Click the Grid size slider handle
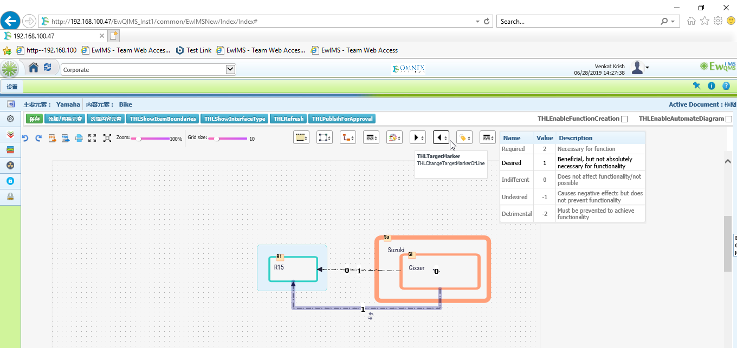 [216, 139]
